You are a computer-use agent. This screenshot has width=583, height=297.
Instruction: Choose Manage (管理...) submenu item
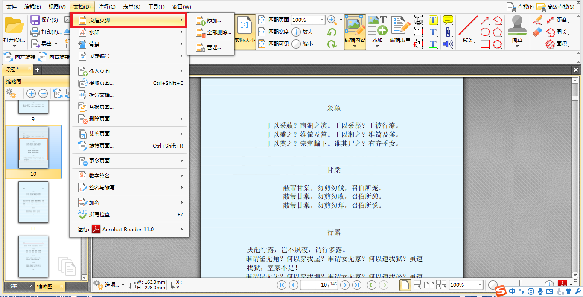coord(211,47)
